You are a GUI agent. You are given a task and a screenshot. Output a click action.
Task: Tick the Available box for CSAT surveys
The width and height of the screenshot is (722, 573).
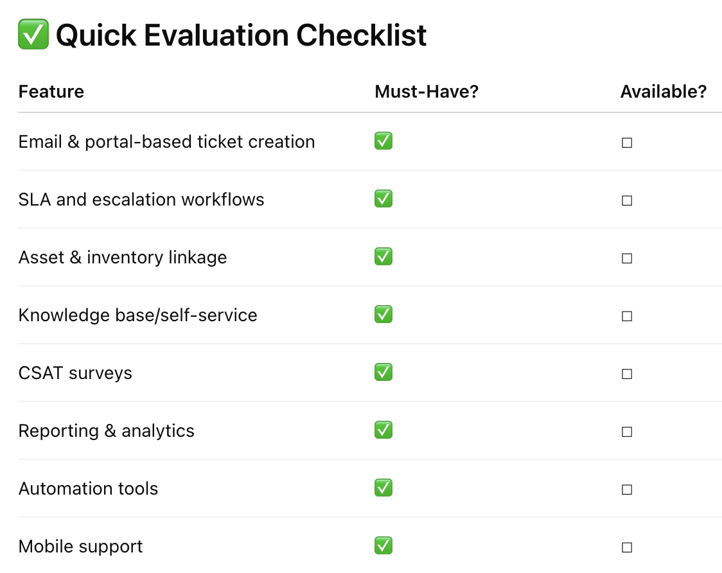tap(627, 374)
